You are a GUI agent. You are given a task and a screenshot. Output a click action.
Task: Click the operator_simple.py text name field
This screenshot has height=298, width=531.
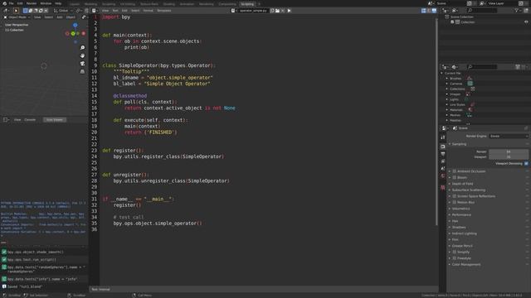pyautogui.click(x=253, y=11)
